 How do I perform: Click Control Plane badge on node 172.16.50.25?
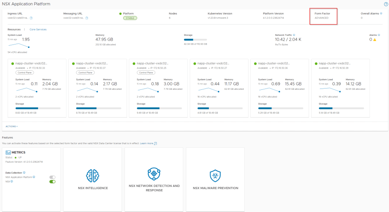(146, 73)
